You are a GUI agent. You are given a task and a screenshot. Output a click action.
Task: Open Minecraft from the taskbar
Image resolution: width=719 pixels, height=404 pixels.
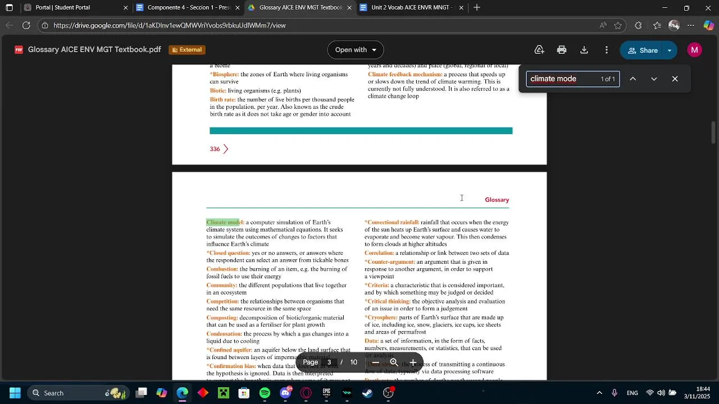tap(224, 393)
